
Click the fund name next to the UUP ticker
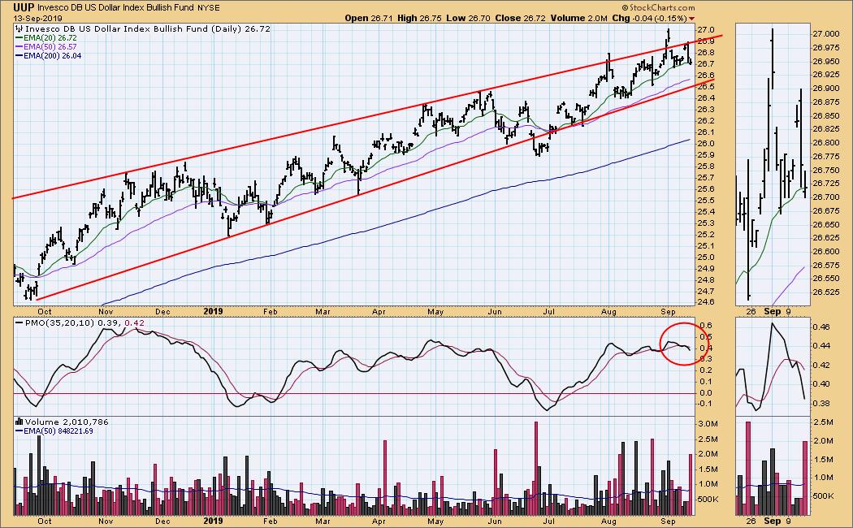(116, 8)
